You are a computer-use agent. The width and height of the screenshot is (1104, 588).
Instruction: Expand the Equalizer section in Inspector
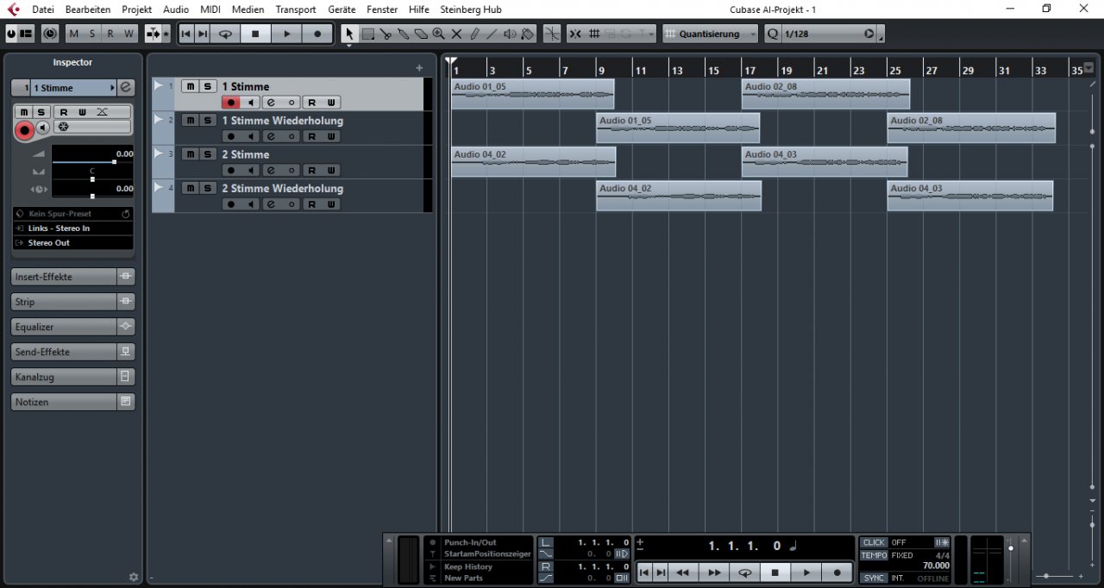pyautogui.click(x=64, y=327)
